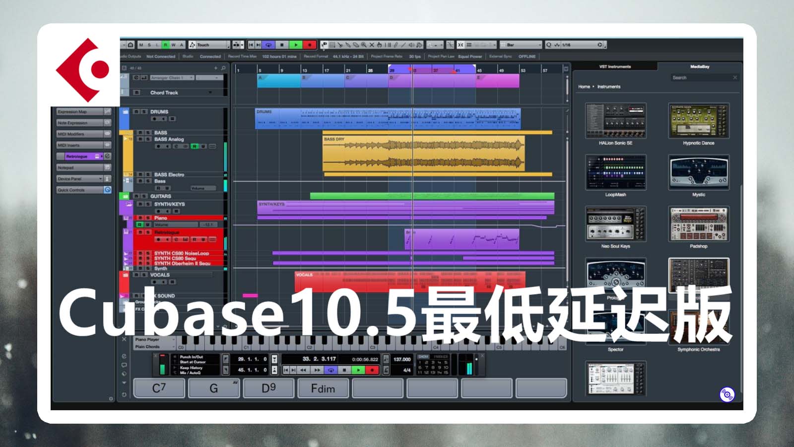Switch to the MediaBay tab
794x447 pixels.
point(700,67)
